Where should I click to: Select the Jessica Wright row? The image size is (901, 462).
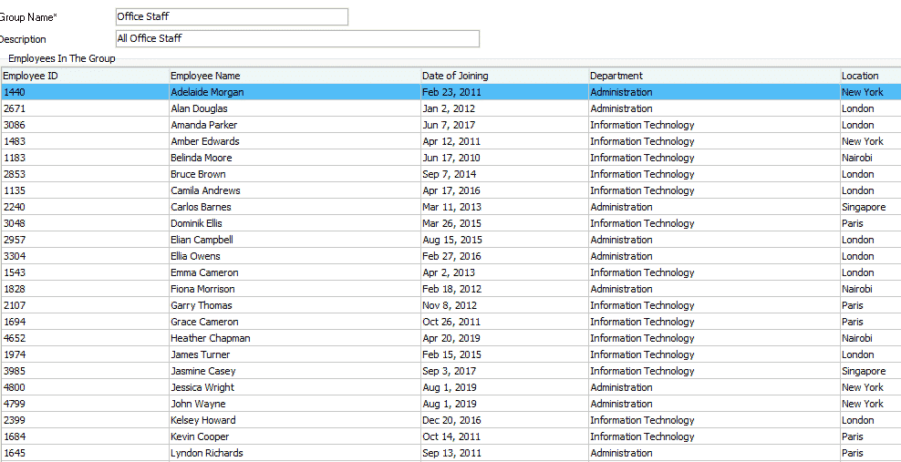point(451,387)
